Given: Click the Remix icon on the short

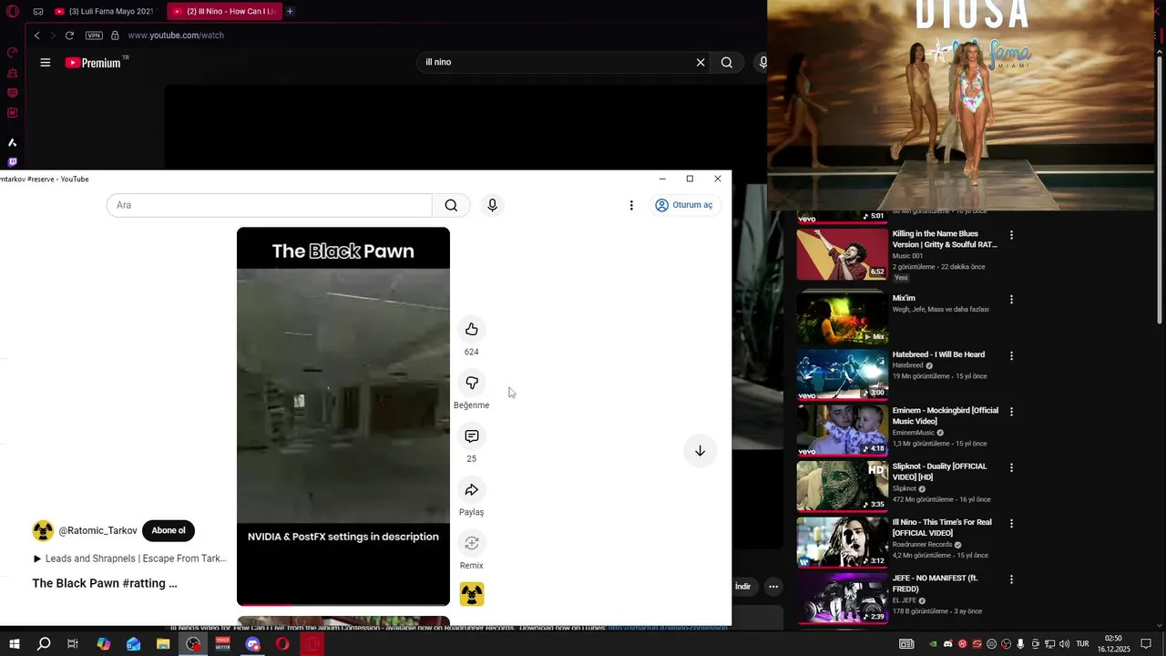Looking at the screenshot, I should click(471, 543).
